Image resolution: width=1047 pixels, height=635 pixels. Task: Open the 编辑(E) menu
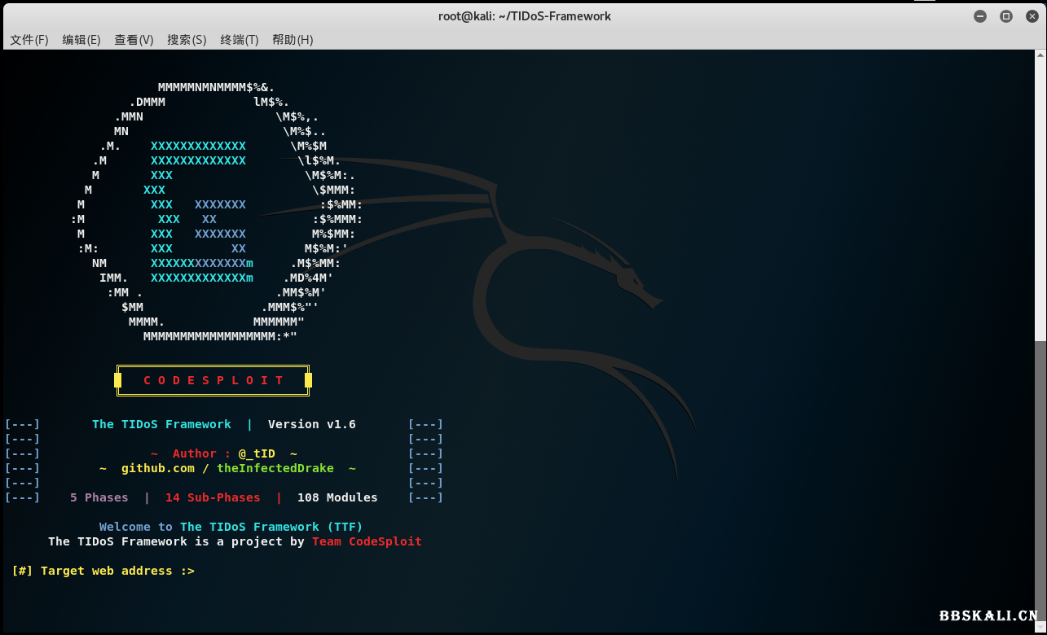[81, 39]
